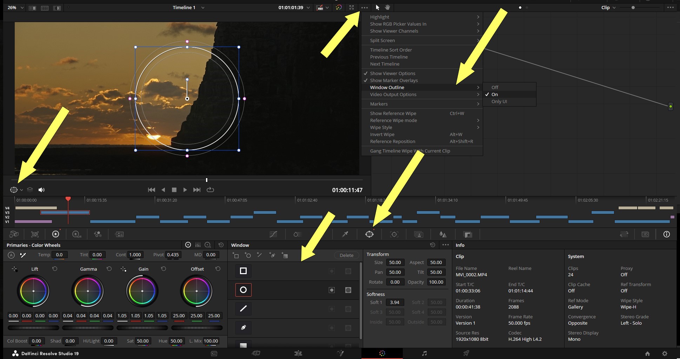Open the Qualifier eyedropper palette

[x=345, y=234]
